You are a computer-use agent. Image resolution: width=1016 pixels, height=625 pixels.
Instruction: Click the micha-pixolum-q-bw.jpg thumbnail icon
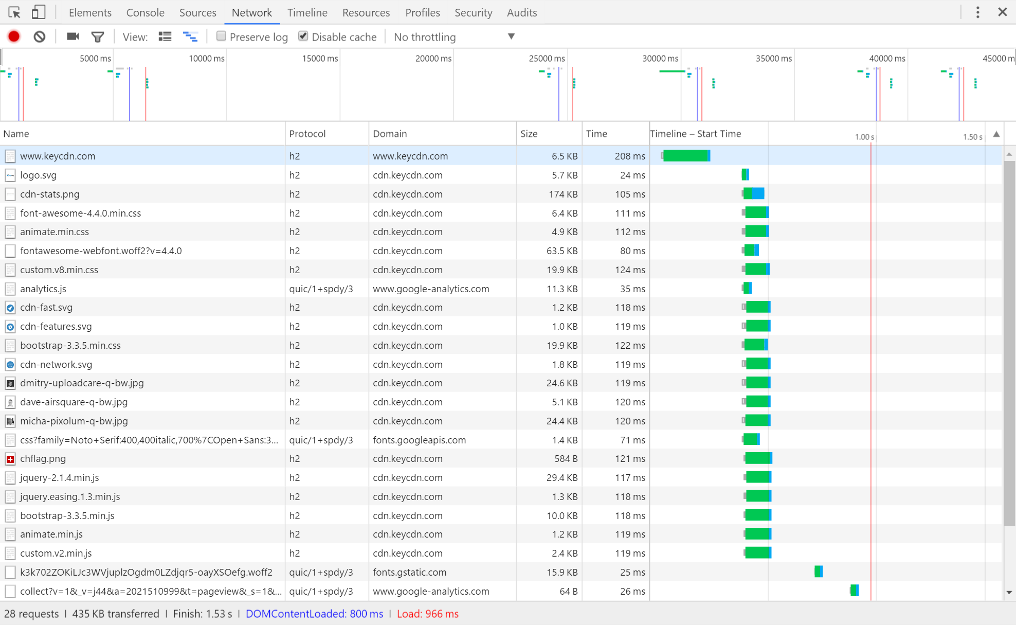pyautogui.click(x=10, y=421)
